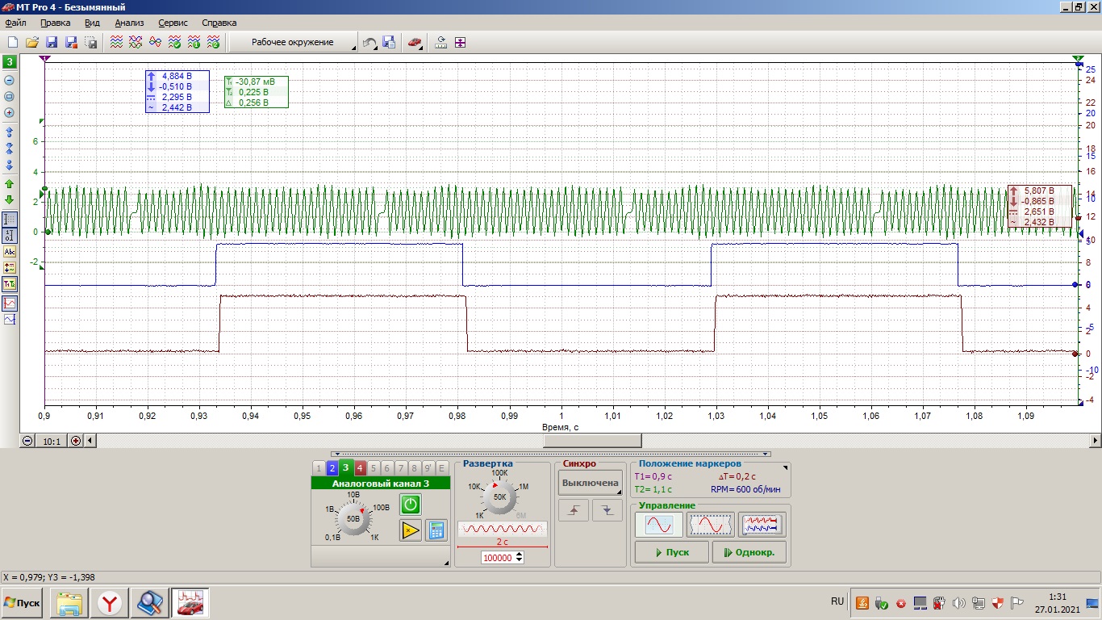
Task: Click the red car icon in toolbar
Action: (x=414, y=42)
